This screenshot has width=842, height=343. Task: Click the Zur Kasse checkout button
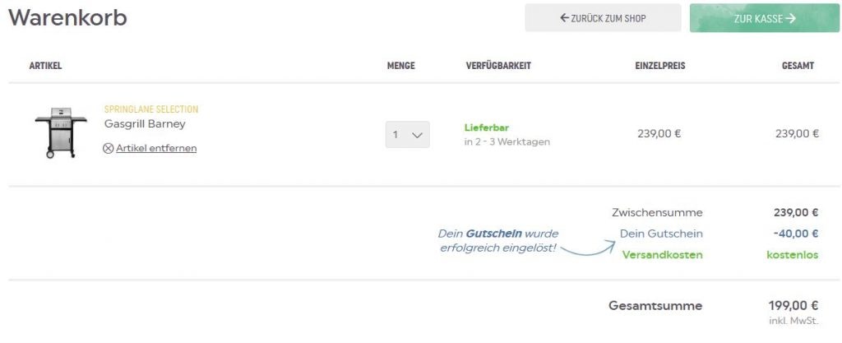(x=765, y=18)
